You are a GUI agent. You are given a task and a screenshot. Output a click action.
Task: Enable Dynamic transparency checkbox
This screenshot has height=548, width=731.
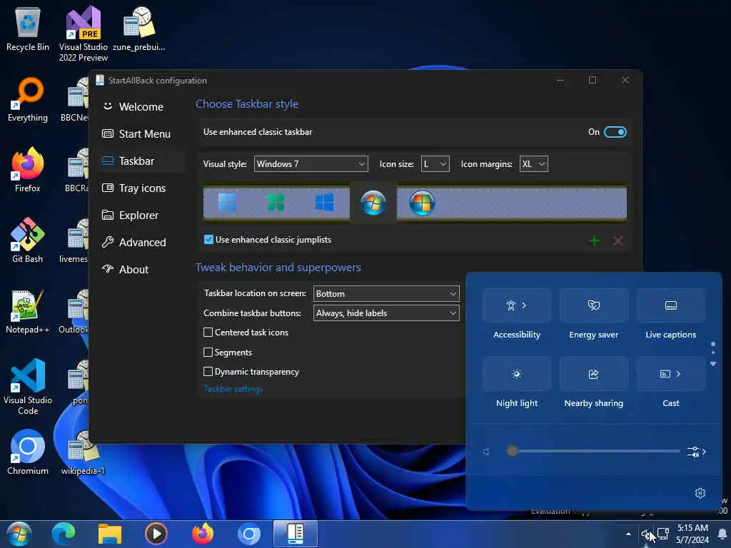(x=208, y=371)
